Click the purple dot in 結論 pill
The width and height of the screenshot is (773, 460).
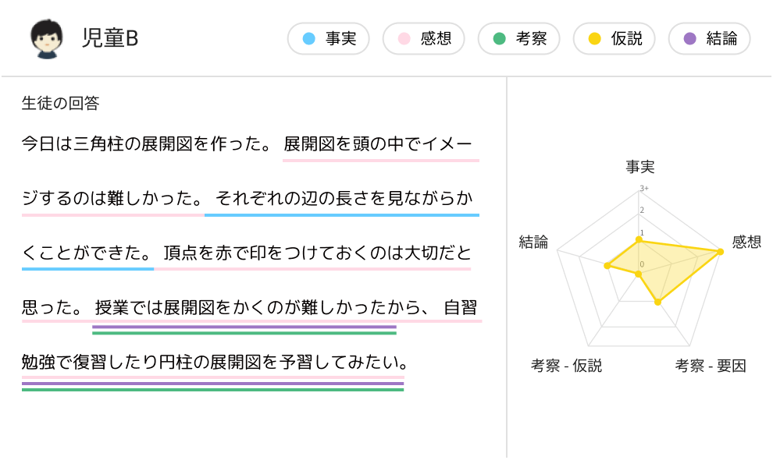pyautogui.click(x=689, y=38)
